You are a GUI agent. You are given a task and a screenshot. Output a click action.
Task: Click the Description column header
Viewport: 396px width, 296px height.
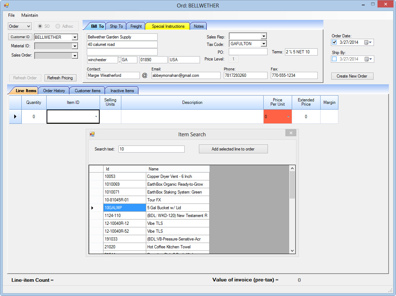tap(192, 102)
